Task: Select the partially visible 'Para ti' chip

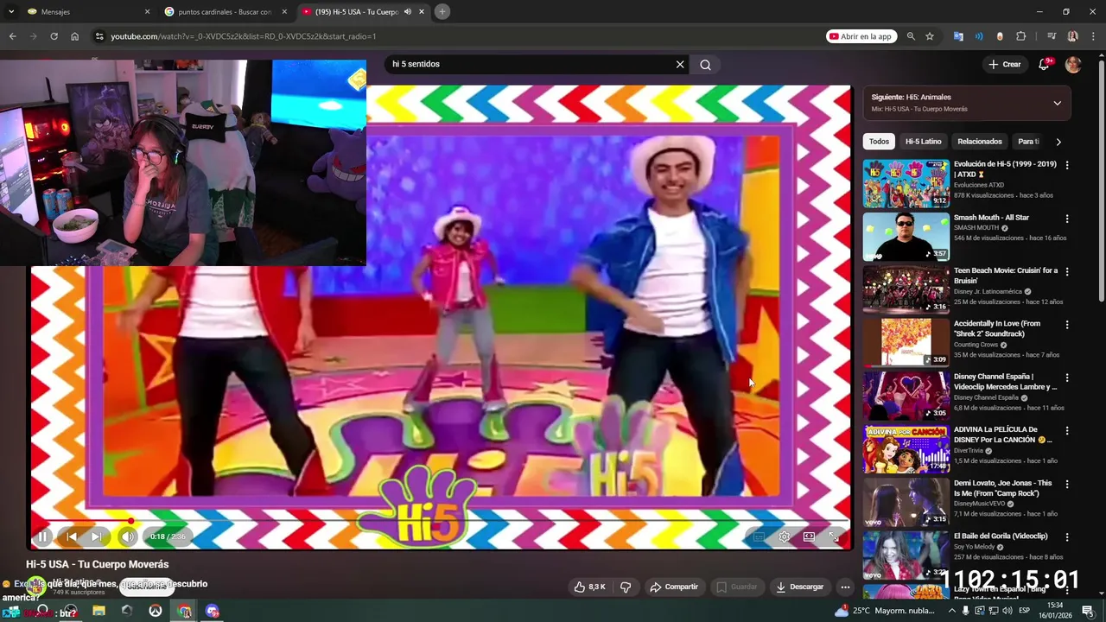Action: 1027,142
